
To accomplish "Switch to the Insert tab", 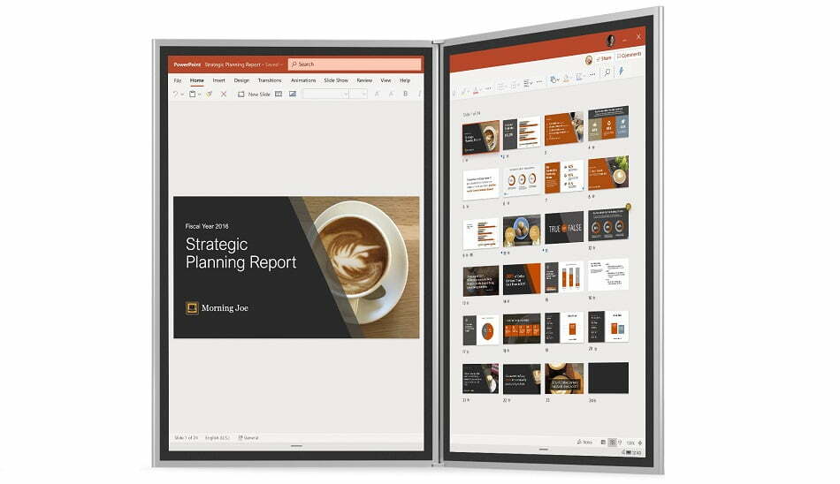I will coord(218,80).
